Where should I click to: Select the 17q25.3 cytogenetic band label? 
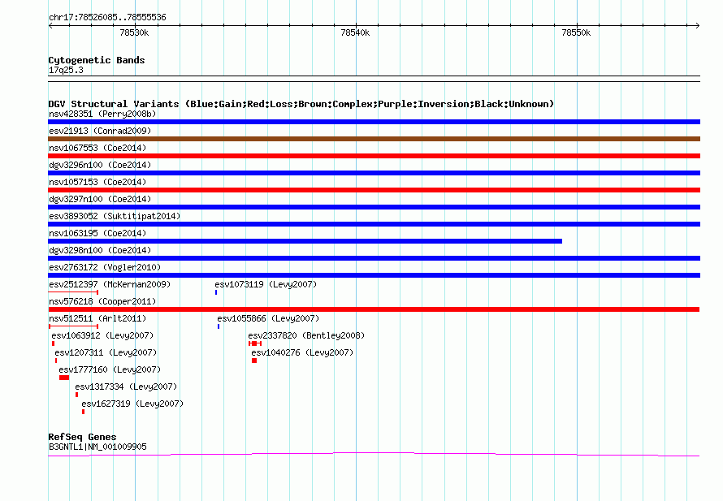(66, 70)
